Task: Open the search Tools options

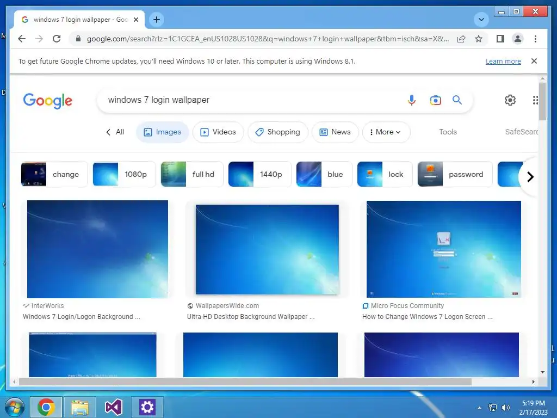Action: (448, 132)
